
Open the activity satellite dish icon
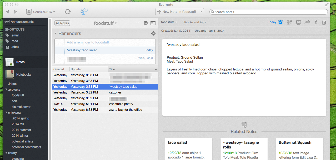[84, 12]
